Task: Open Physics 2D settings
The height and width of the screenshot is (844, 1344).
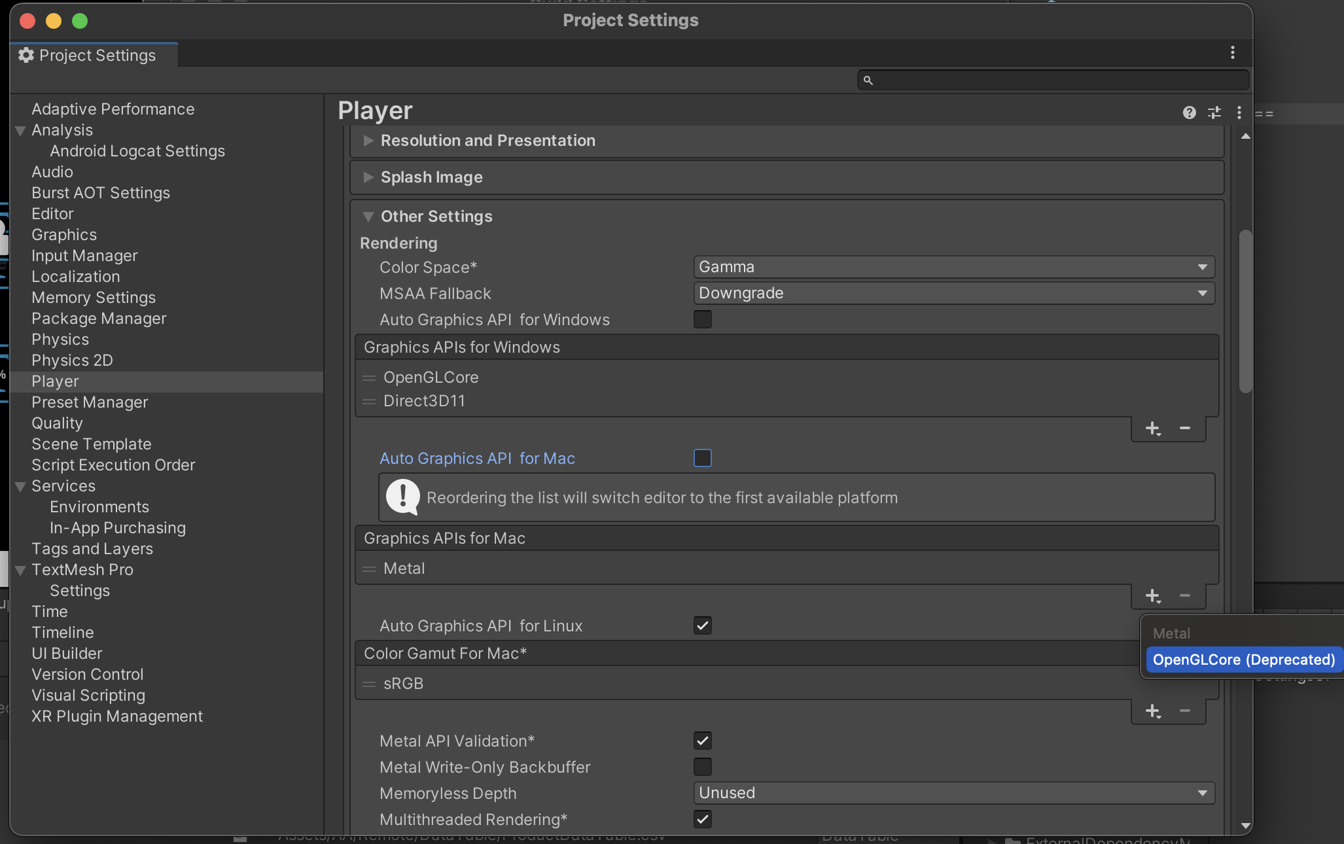Action: [72, 360]
